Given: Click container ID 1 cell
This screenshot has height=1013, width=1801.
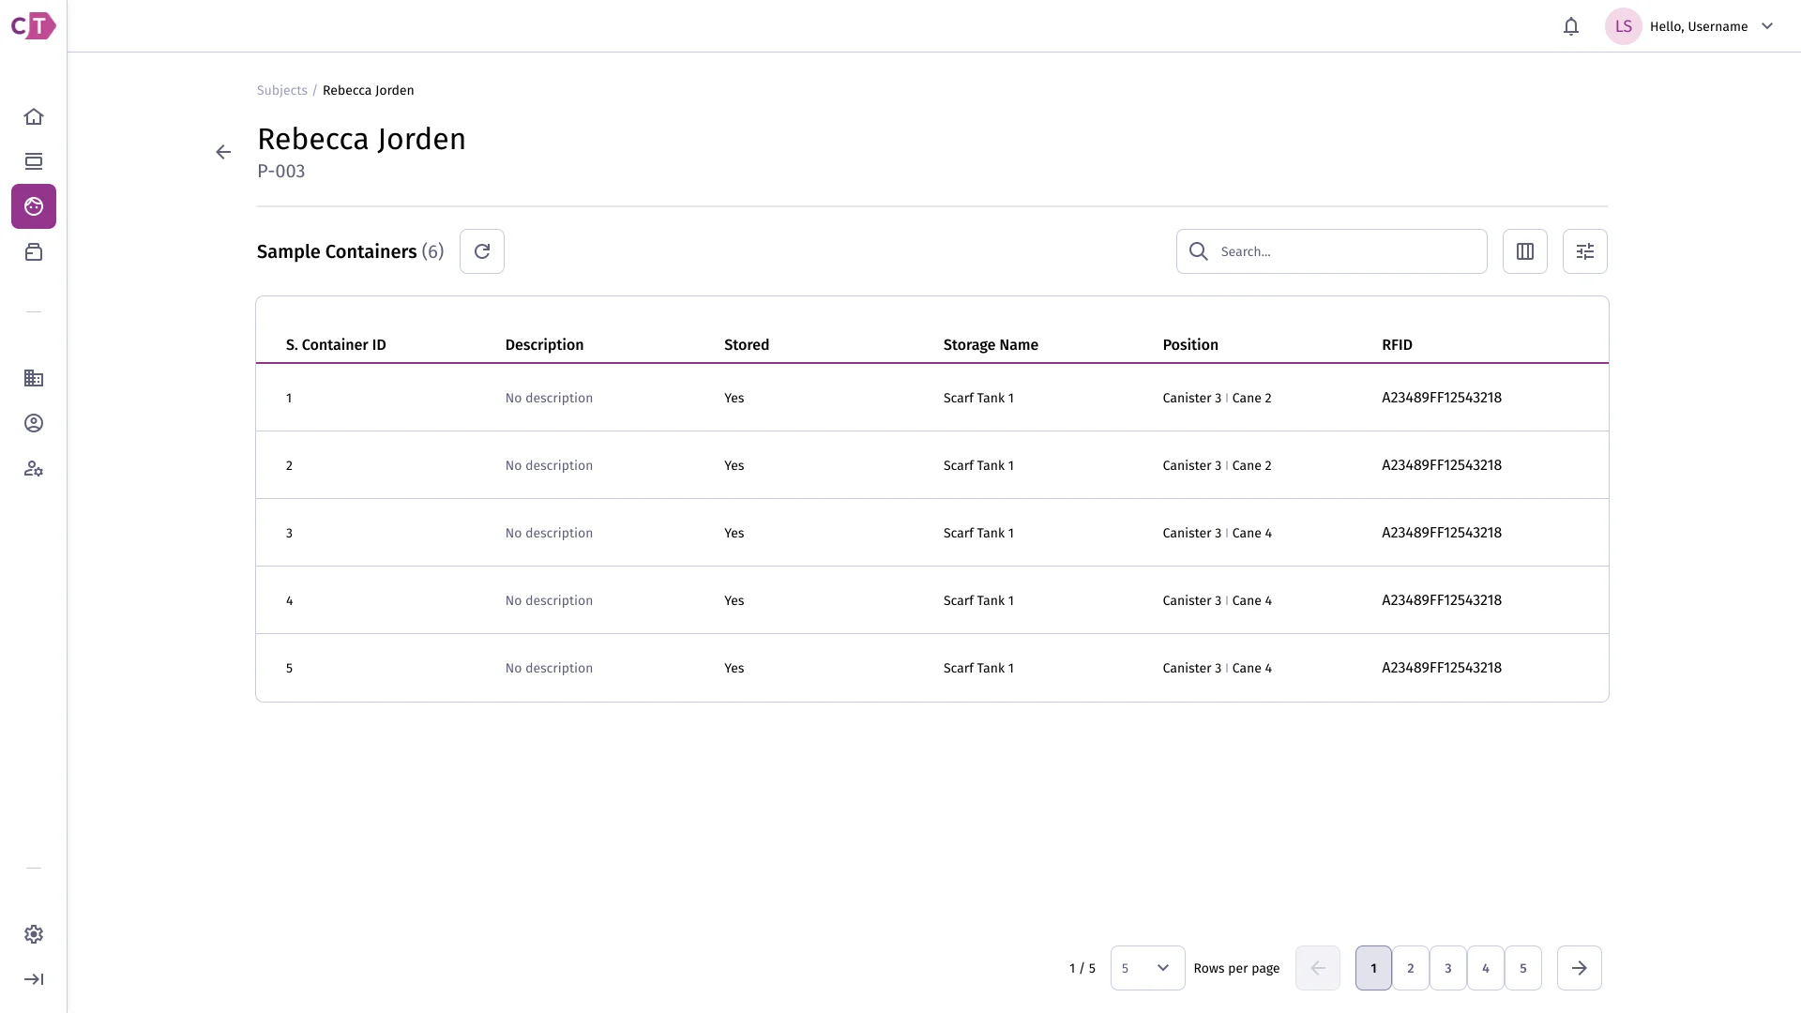Looking at the screenshot, I should [x=289, y=398].
